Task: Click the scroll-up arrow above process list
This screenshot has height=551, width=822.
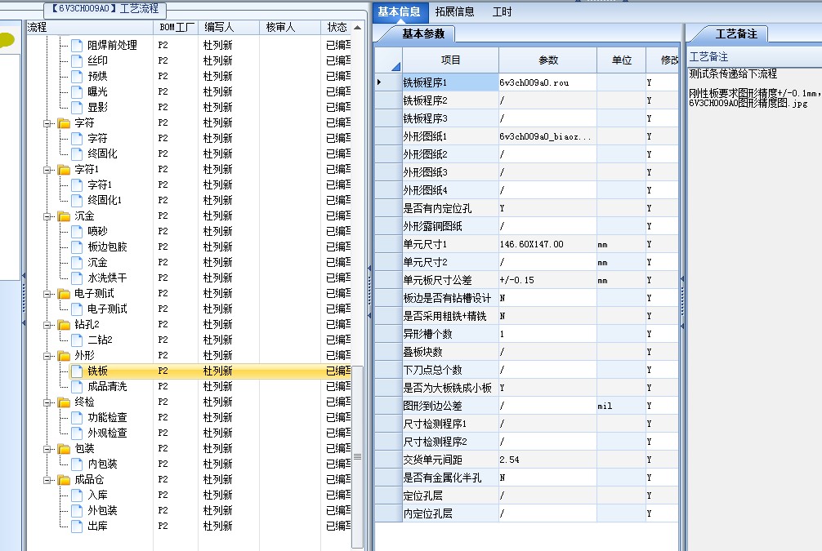Action: (x=358, y=27)
